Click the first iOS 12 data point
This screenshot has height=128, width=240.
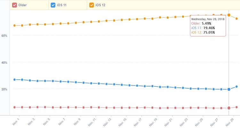coord(14,26)
